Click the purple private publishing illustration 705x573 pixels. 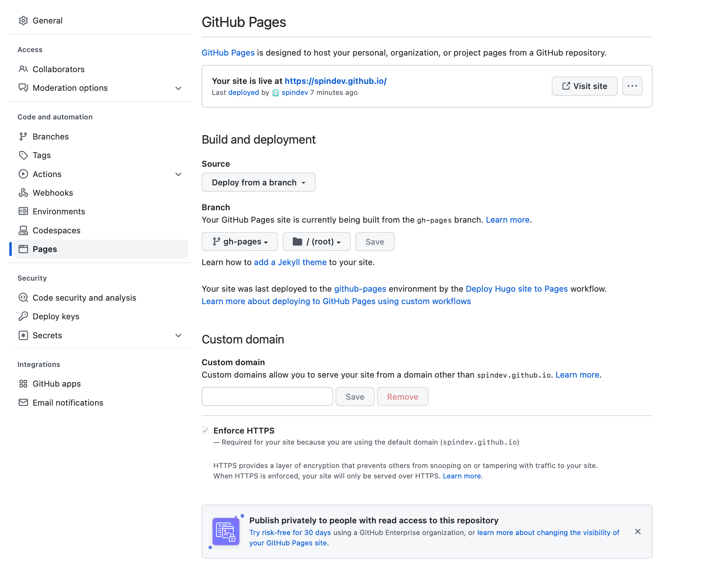[x=226, y=531]
